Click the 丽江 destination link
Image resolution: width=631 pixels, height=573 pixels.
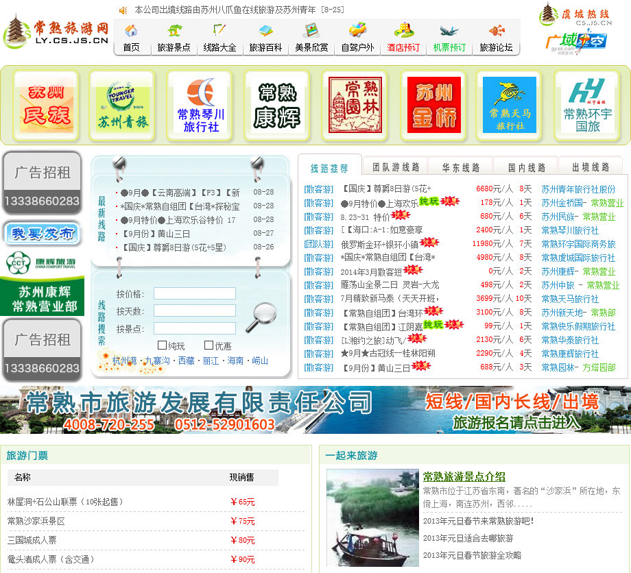pos(211,361)
